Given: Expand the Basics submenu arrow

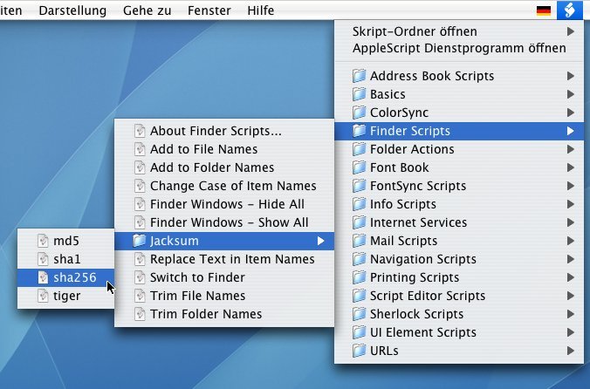Looking at the screenshot, I should [x=571, y=94].
